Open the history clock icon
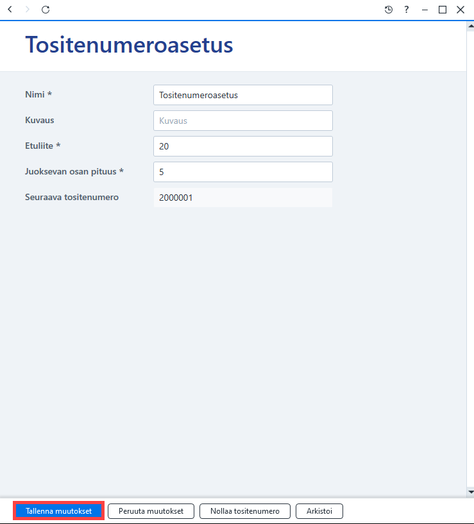Screen dimensions: 474x524 [389, 10]
